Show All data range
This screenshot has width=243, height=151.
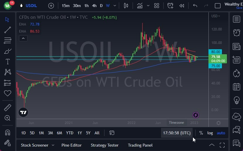97,133
